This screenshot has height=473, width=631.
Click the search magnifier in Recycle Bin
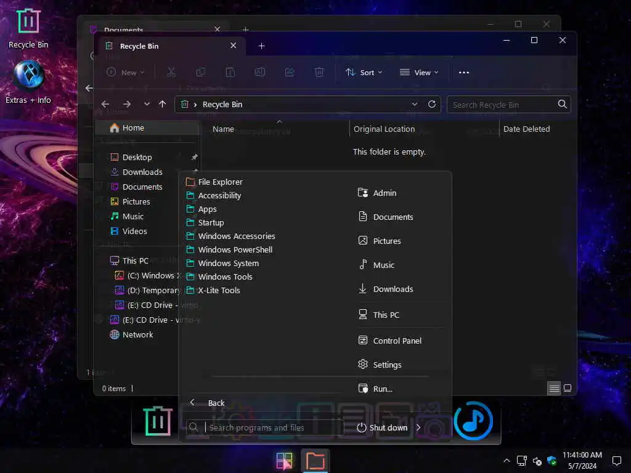coord(562,104)
